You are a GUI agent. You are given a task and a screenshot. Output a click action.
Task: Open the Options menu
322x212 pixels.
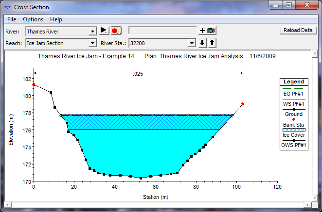[33, 19]
